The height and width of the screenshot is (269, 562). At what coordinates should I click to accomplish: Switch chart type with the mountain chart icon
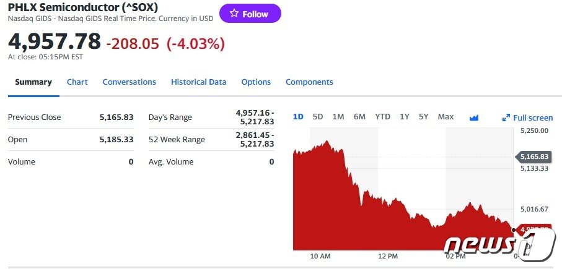pos(475,117)
